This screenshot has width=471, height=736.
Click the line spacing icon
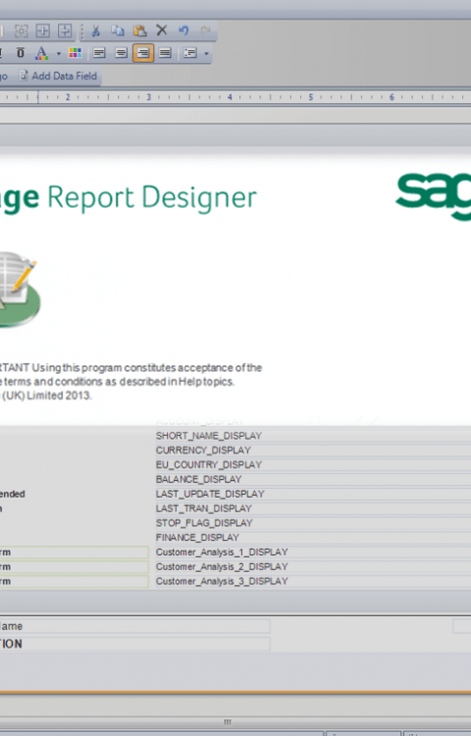(190, 53)
